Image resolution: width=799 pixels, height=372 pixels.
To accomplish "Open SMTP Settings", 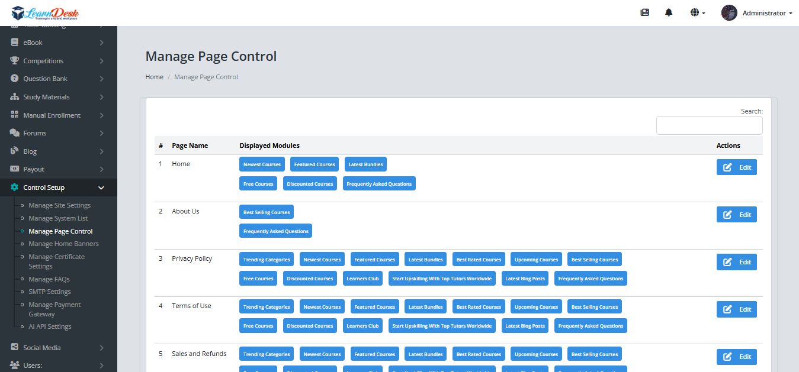I will point(50,292).
